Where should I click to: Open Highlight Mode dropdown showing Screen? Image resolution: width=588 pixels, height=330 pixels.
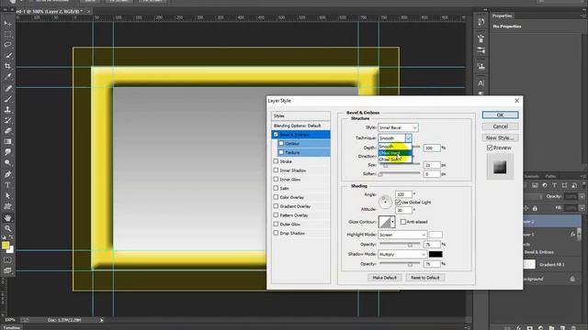click(x=402, y=235)
